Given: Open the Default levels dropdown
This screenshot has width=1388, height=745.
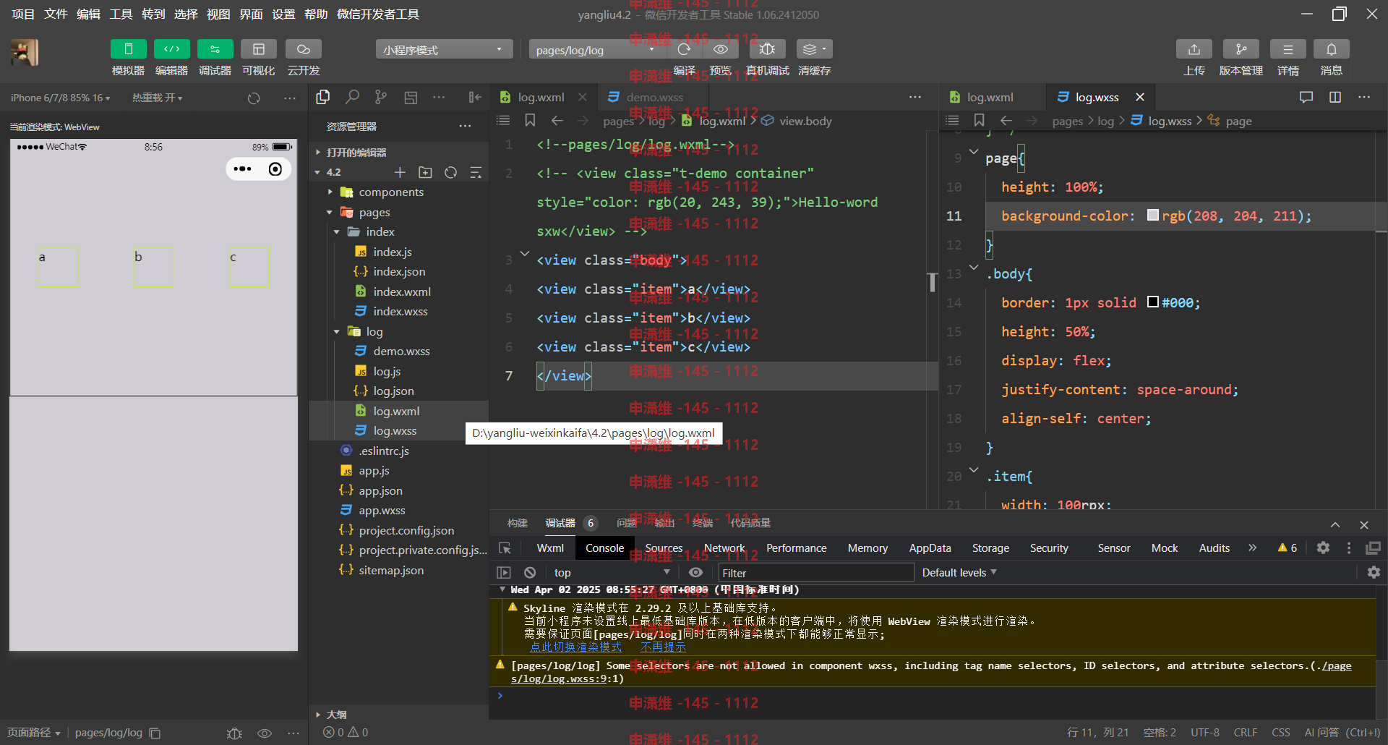Looking at the screenshot, I should click(959, 572).
